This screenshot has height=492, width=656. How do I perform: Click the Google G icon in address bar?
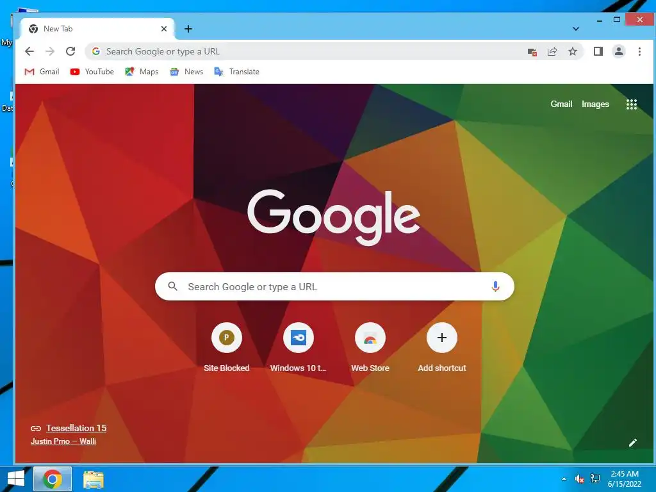click(96, 51)
